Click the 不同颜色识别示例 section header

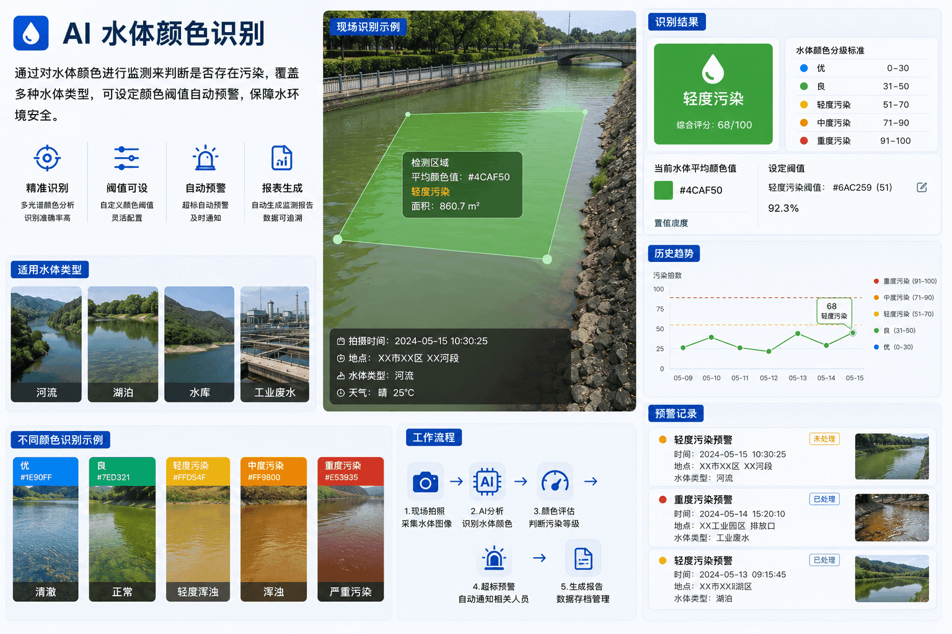click(x=61, y=440)
